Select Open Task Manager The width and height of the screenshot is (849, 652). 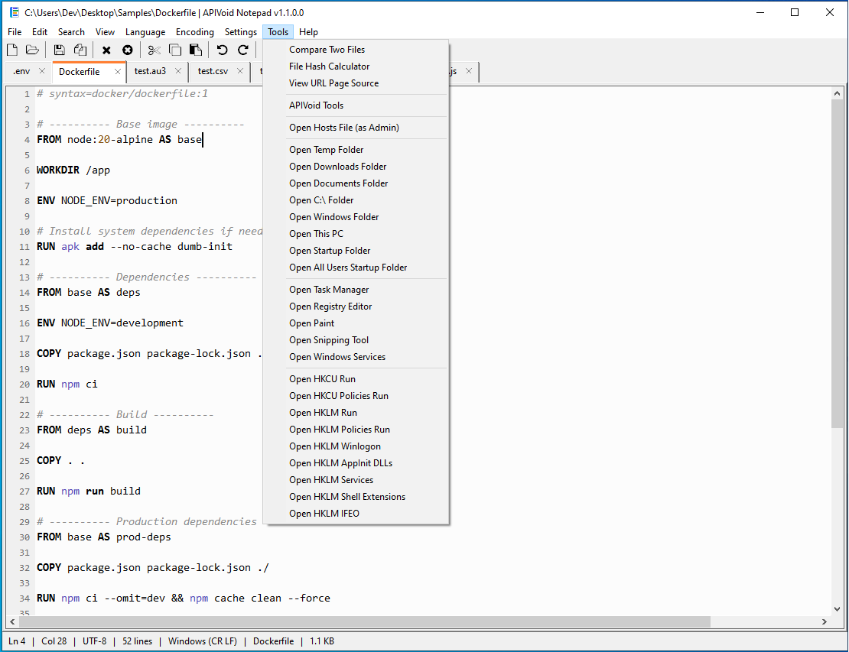coord(356,289)
